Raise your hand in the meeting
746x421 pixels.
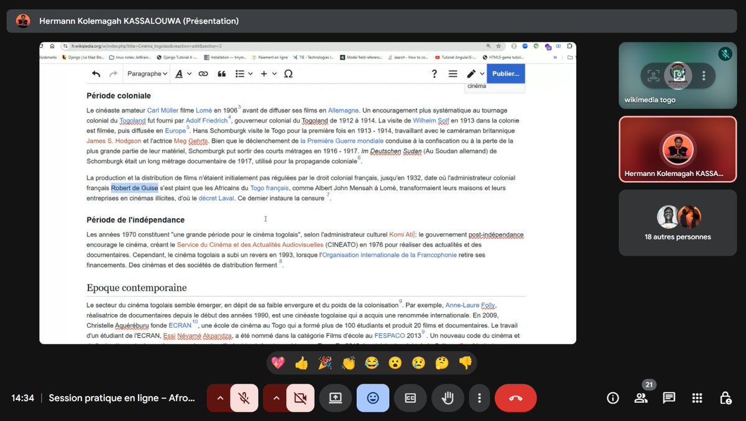(448, 398)
